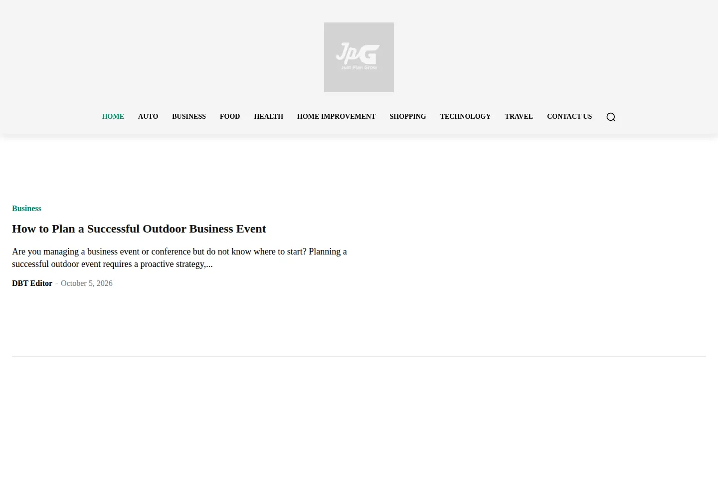
Task: Click the JPG Just Plan Grow logo
Action: pos(359,57)
